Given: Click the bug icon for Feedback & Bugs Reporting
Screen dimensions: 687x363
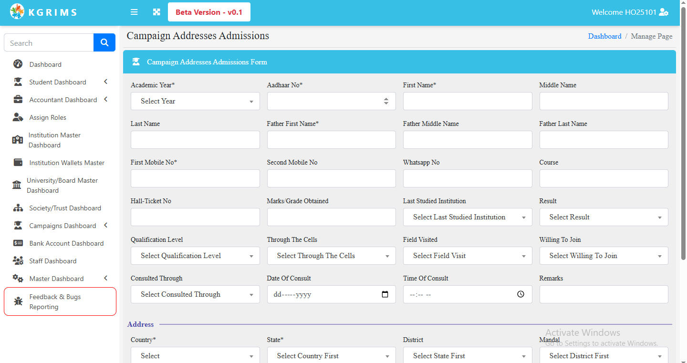Looking at the screenshot, I should pyautogui.click(x=18, y=301).
